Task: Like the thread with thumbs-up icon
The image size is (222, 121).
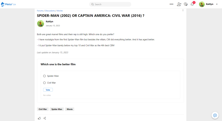Action: click(x=39, y=118)
